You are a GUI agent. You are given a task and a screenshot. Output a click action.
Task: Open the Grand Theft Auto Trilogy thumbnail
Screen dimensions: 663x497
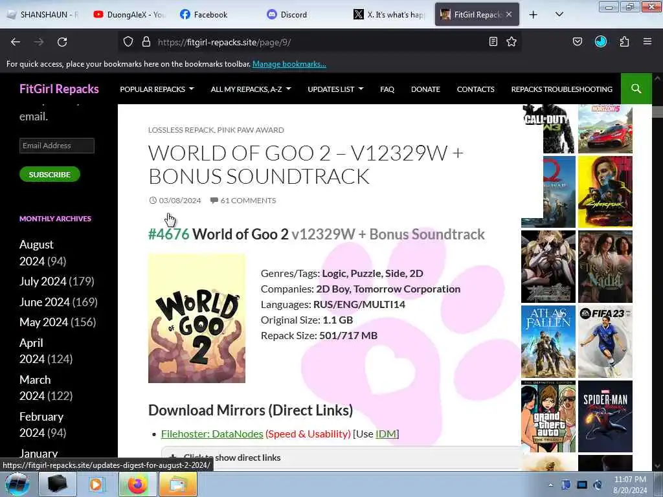pos(548,416)
